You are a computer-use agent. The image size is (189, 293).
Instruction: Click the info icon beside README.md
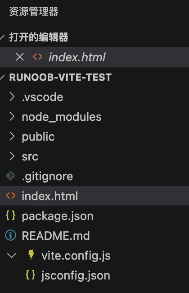click(x=11, y=235)
